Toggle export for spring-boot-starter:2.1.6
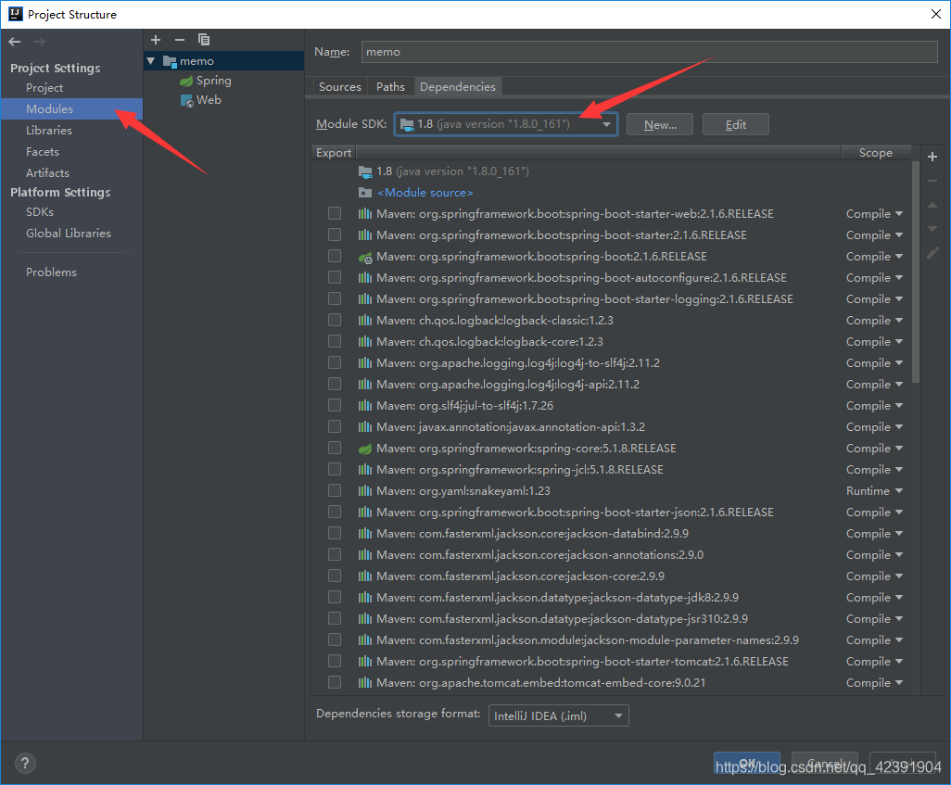 point(335,234)
